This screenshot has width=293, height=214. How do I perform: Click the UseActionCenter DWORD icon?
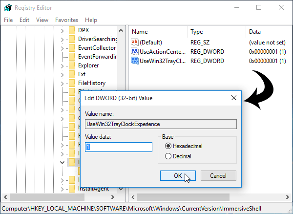tap(135, 51)
